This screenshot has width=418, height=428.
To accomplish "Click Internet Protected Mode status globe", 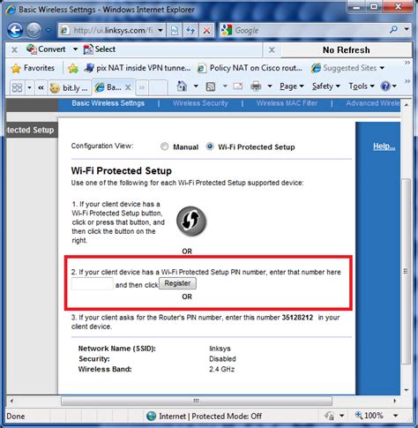I will 152,416.
